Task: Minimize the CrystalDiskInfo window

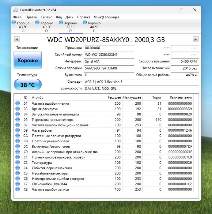Action: tap(169, 10)
